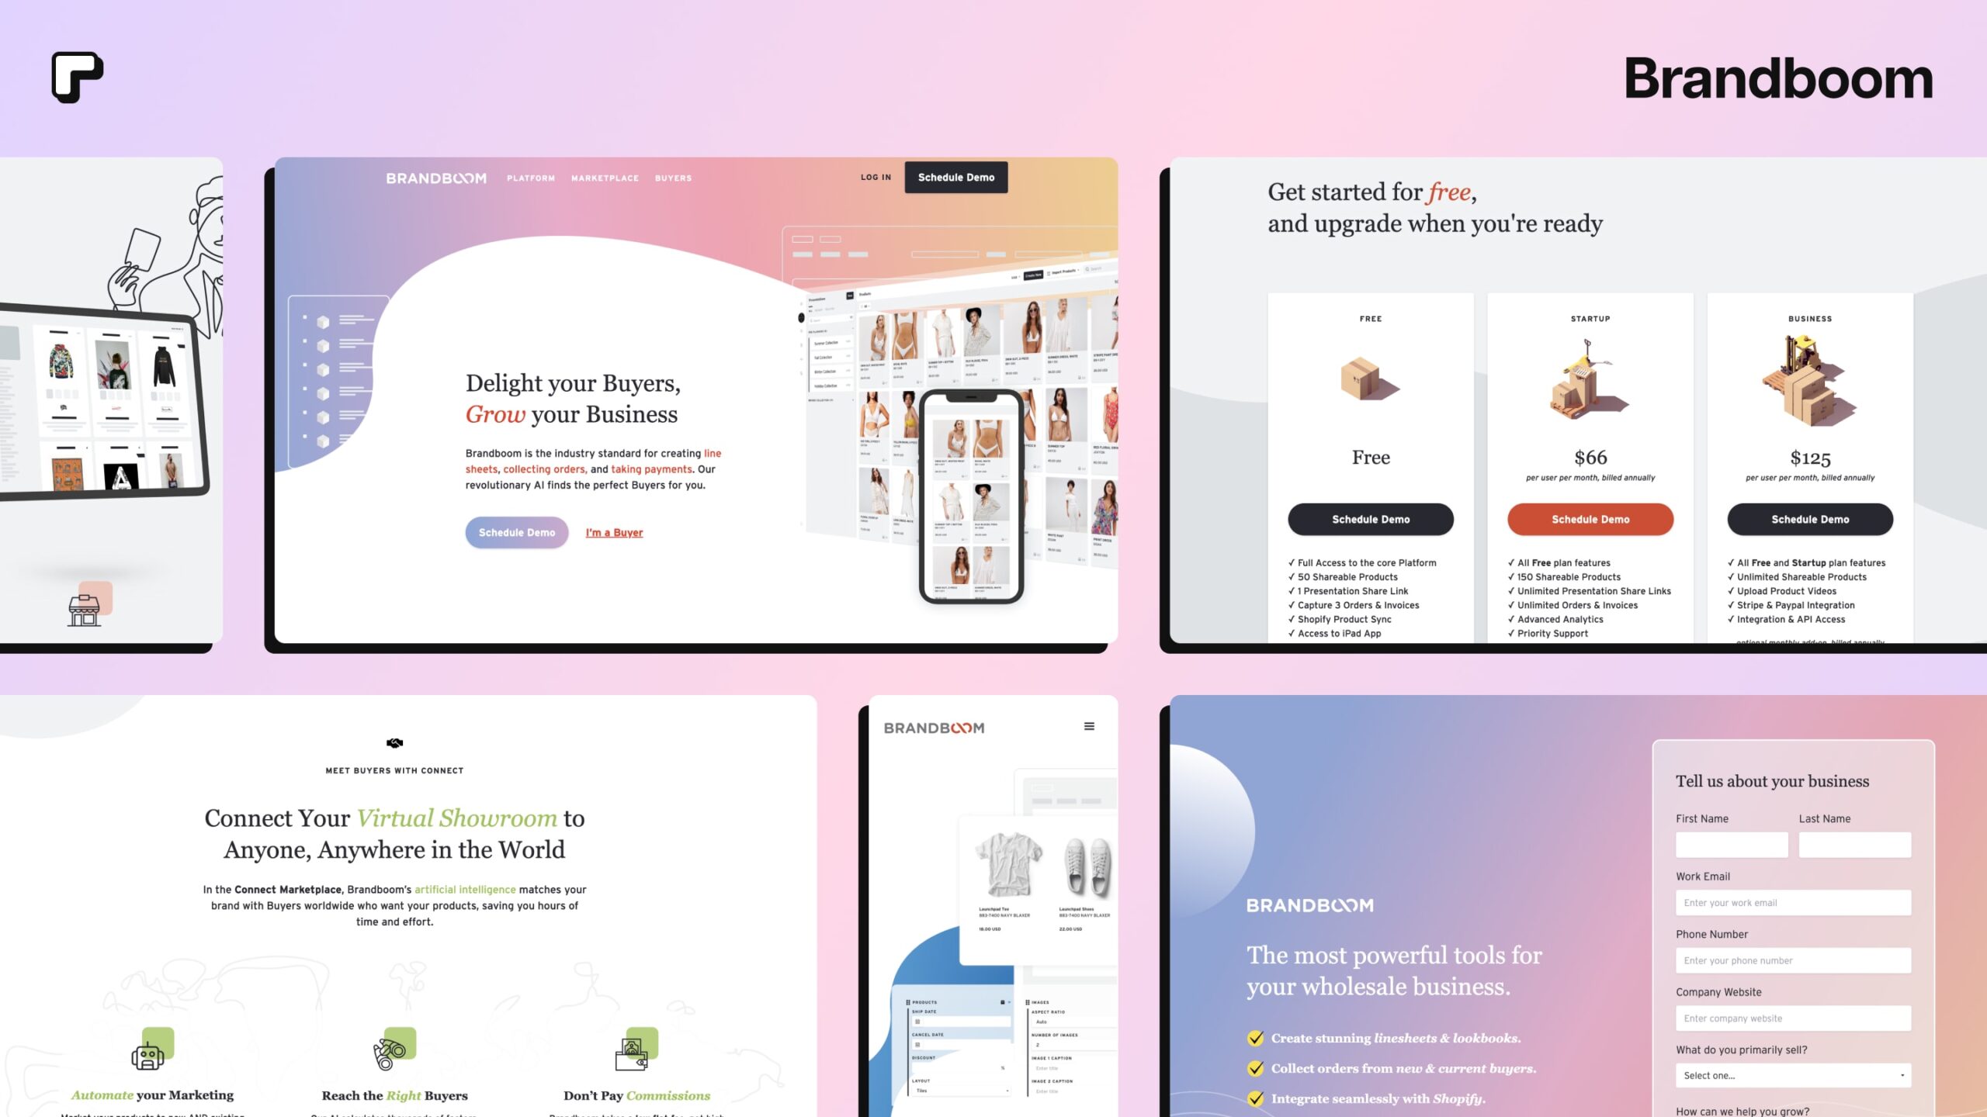The width and height of the screenshot is (1987, 1117).
Task: Click the PLATFORM navigation menu item
Action: tap(529, 178)
